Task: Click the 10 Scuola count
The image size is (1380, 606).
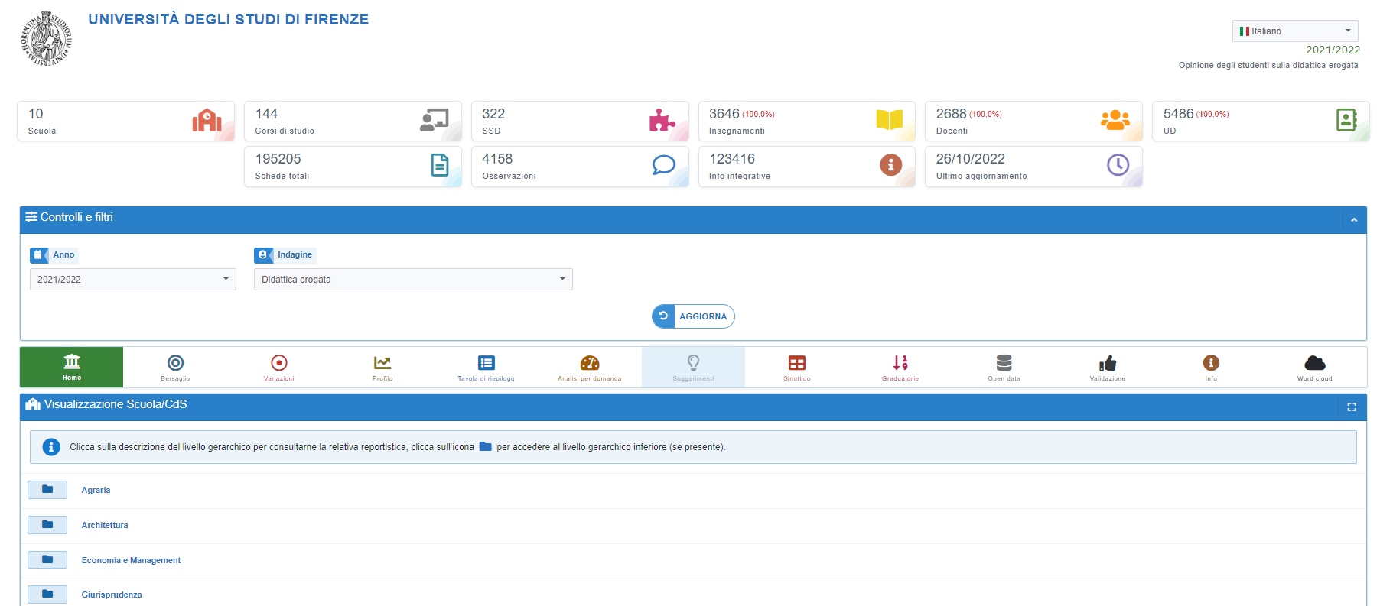Action: coord(36,114)
